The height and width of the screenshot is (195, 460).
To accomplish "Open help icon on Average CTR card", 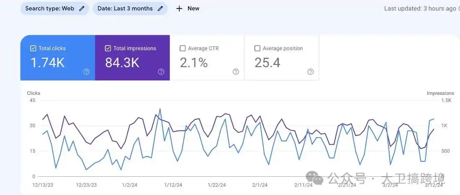I will pyautogui.click(x=236, y=72).
